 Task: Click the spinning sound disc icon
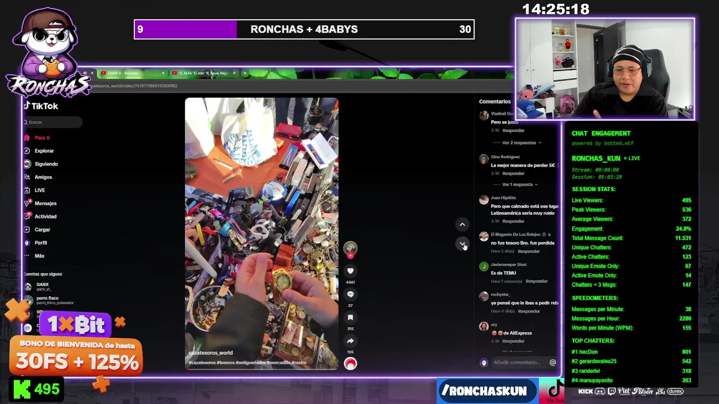click(x=350, y=364)
